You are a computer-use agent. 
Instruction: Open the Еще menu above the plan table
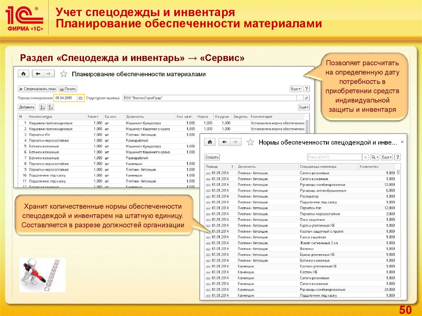coord(304,107)
